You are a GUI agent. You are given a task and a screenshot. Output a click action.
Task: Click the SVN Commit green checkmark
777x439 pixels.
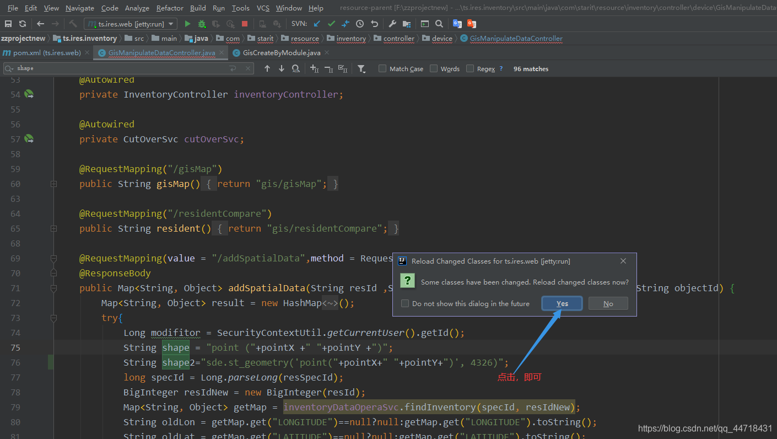(x=331, y=24)
